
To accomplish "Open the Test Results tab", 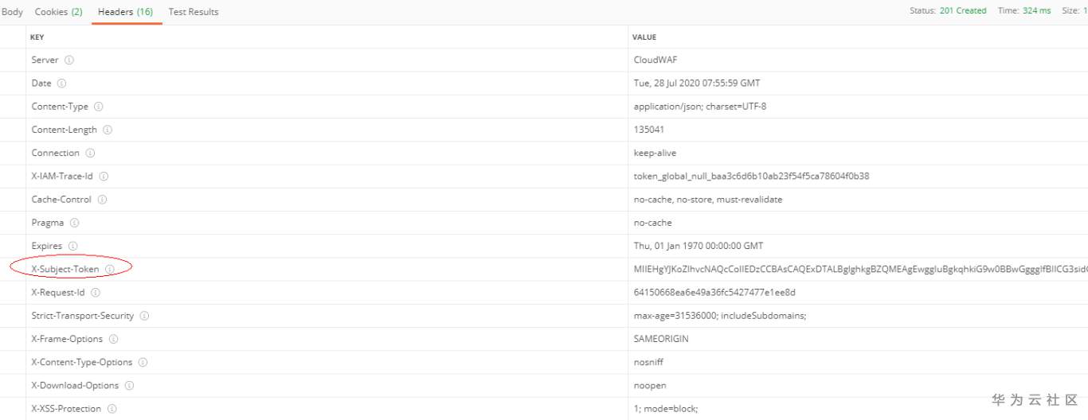I will point(194,12).
